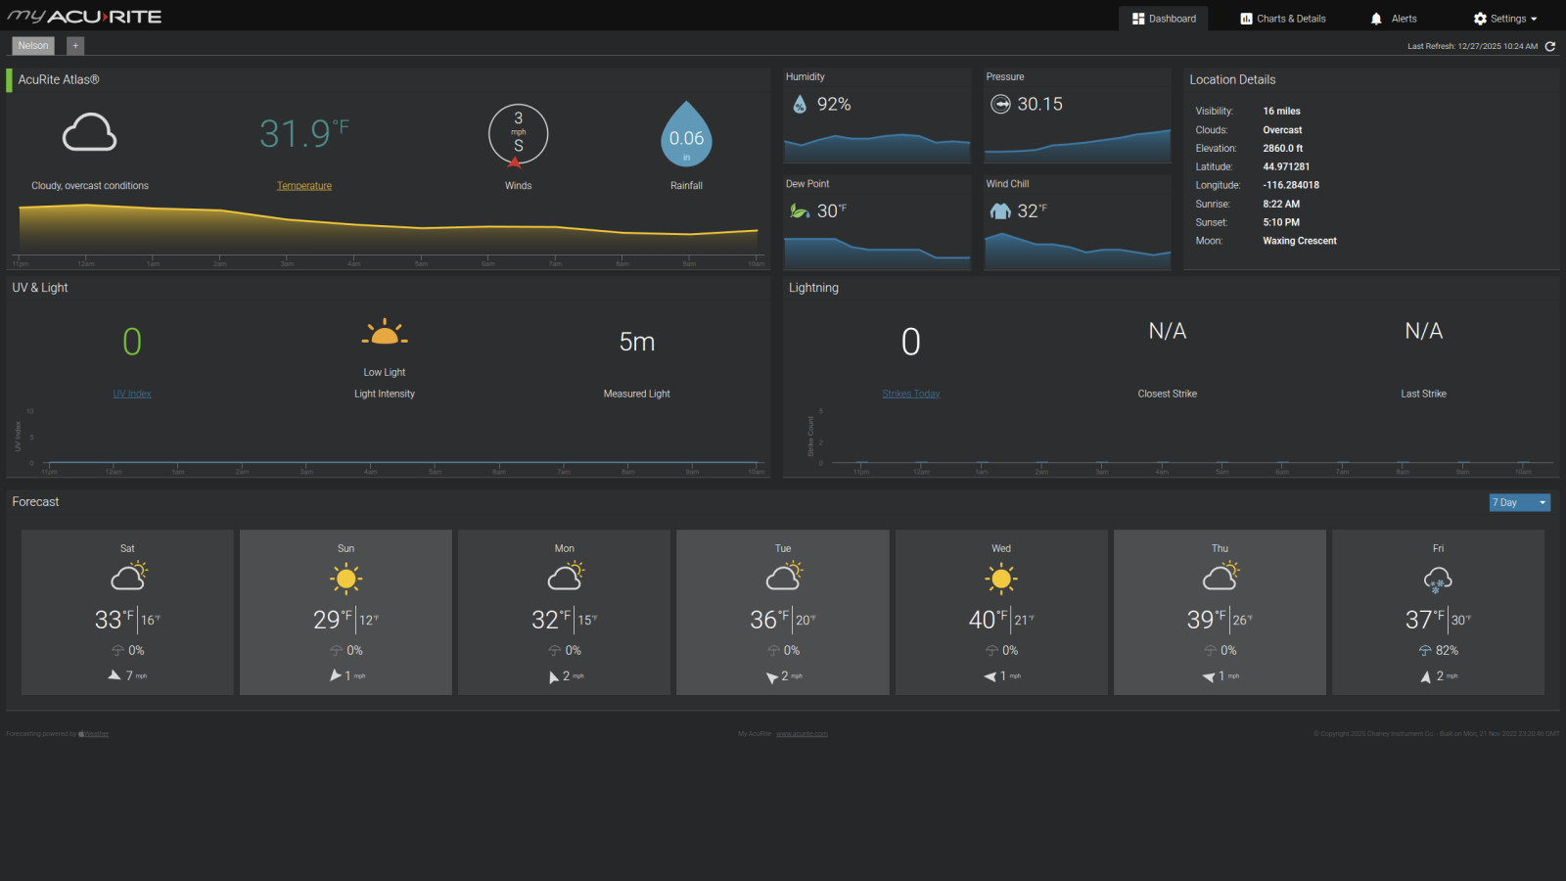This screenshot has height=881, width=1566.
Task: Switch to Charts & Details tab
Action: pos(1283,19)
